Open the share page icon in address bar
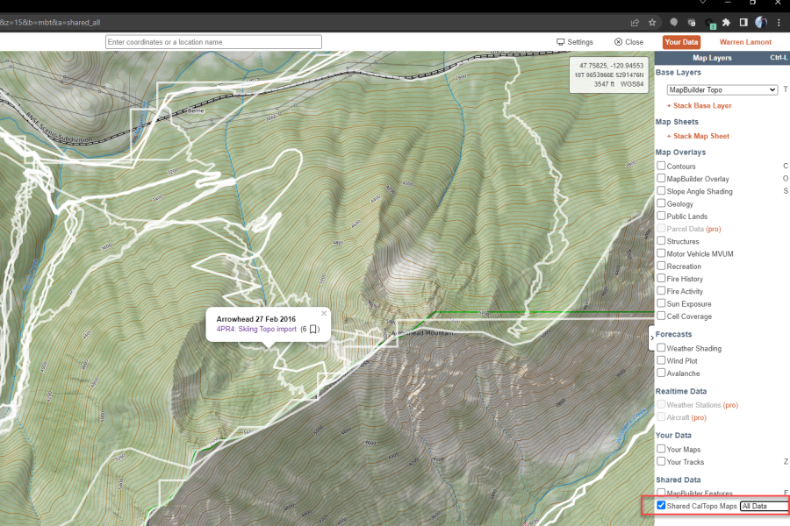This screenshot has height=526, width=790. [635, 22]
